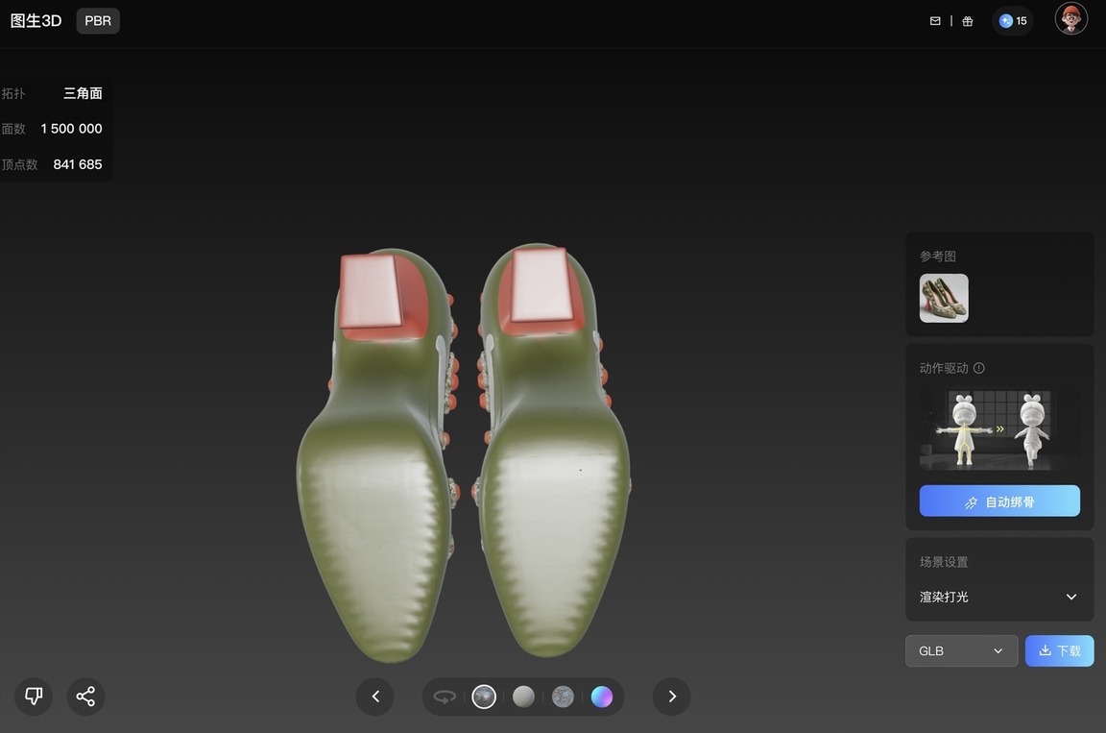1106x733 pixels.
Task: Click the 参考图 section label
Action: click(937, 257)
